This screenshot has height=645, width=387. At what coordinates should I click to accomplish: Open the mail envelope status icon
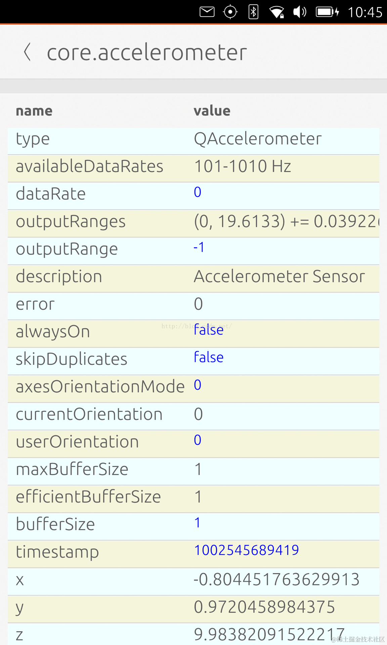[207, 12]
